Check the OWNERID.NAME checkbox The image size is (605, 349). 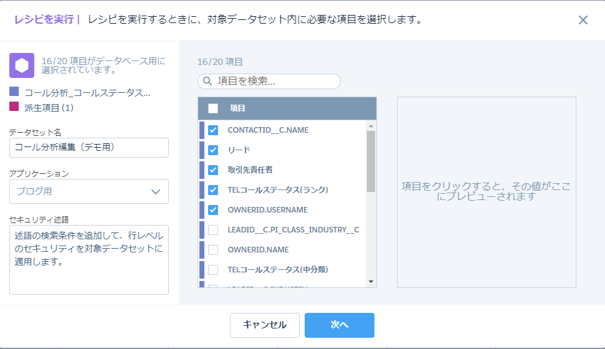click(x=213, y=250)
